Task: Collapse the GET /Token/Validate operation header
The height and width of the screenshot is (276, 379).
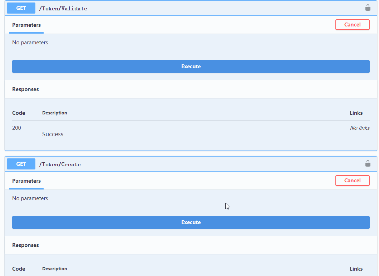Action: point(191,8)
